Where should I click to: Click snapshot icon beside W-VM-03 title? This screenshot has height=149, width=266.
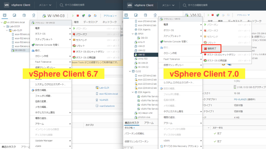pos(95,16)
